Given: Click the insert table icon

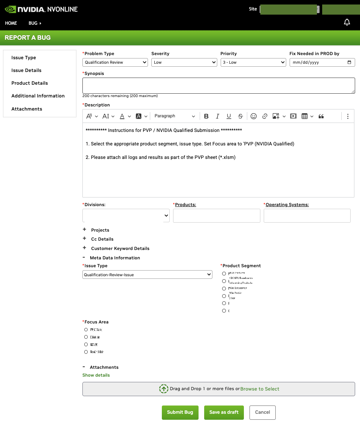Looking at the screenshot, I should pyautogui.click(x=305, y=116).
